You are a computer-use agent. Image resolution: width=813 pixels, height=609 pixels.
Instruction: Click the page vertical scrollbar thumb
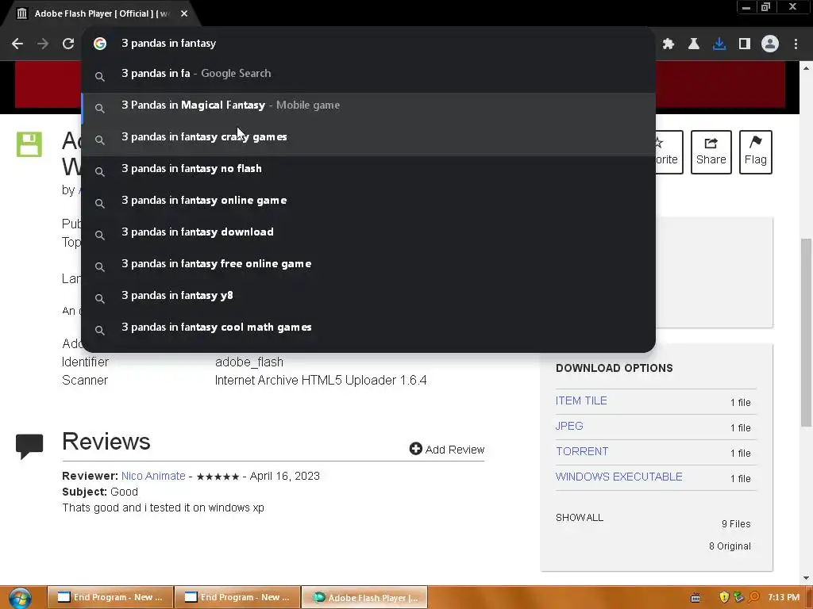click(x=807, y=331)
